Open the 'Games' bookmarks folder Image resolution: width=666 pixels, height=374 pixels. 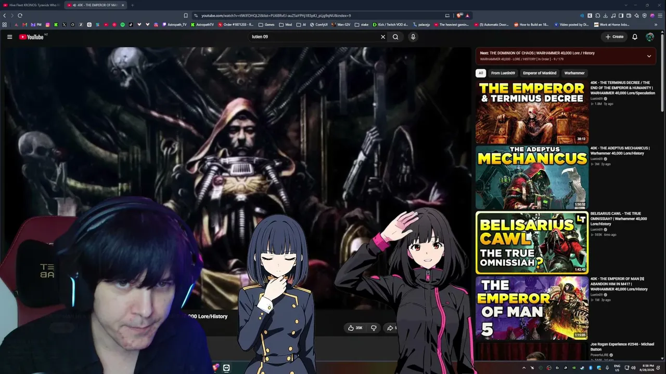[266, 24]
